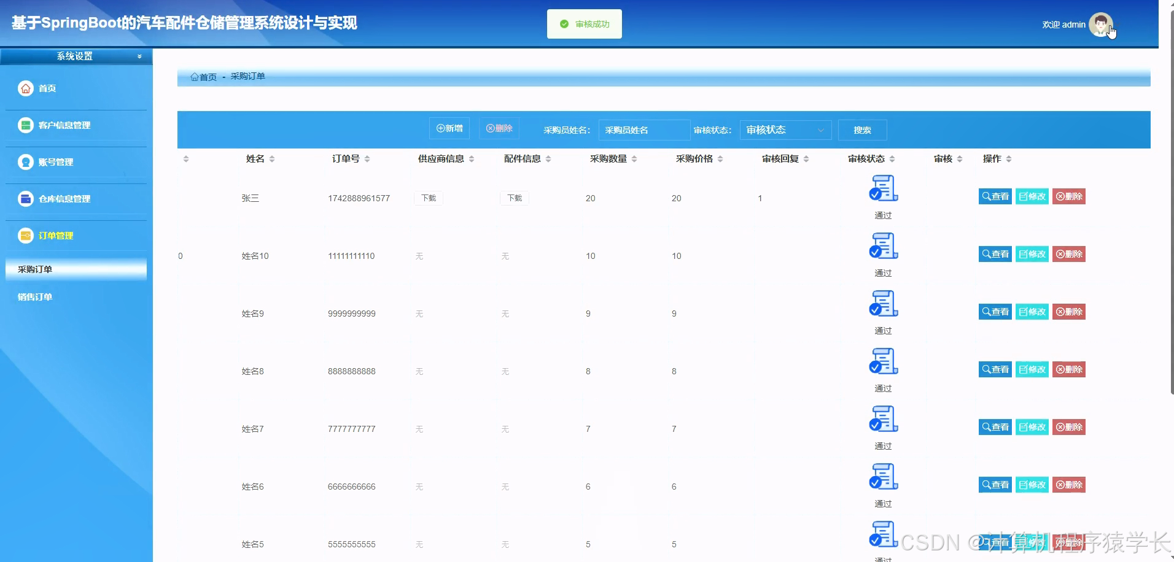Open the 审核状态 dropdown filter
1174x562 pixels.
[x=784, y=129]
